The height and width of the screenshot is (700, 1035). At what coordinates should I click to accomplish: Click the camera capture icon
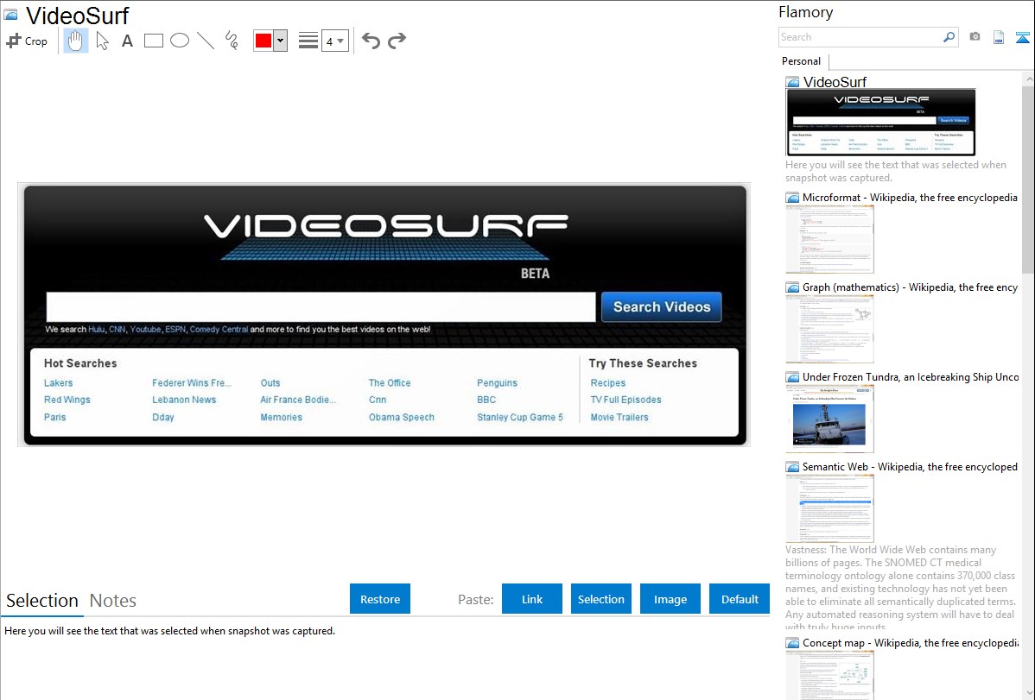pos(975,37)
